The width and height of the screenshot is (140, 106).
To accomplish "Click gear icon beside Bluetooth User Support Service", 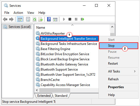I will pyautogui.click(x=38, y=74).
